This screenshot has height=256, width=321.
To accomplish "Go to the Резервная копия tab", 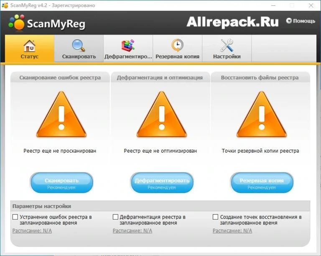I will [178, 49].
